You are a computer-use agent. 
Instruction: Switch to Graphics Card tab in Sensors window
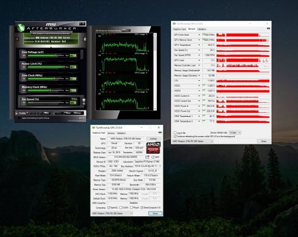pos(179,29)
